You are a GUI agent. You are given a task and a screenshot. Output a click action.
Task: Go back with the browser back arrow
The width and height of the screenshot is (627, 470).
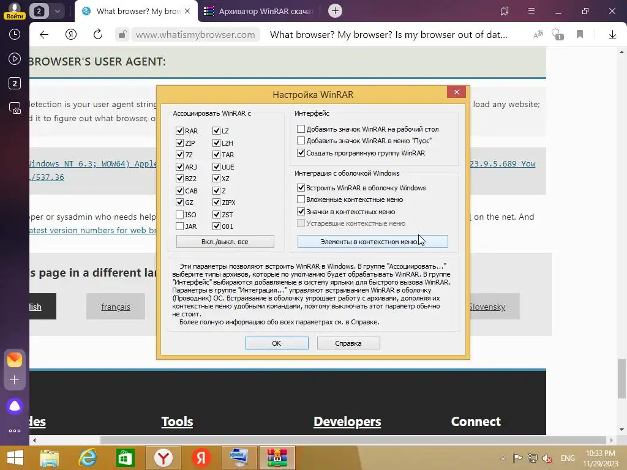click(44, 35)
